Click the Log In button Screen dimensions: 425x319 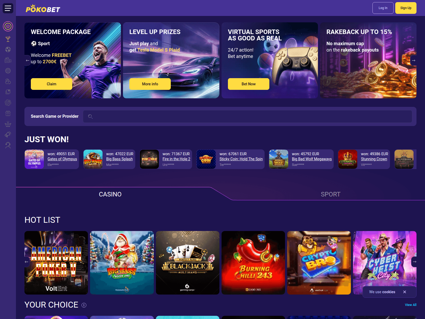383,8
